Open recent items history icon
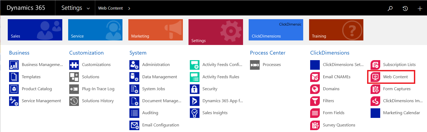Screen dimensions: 427x132 click(405, 9)
